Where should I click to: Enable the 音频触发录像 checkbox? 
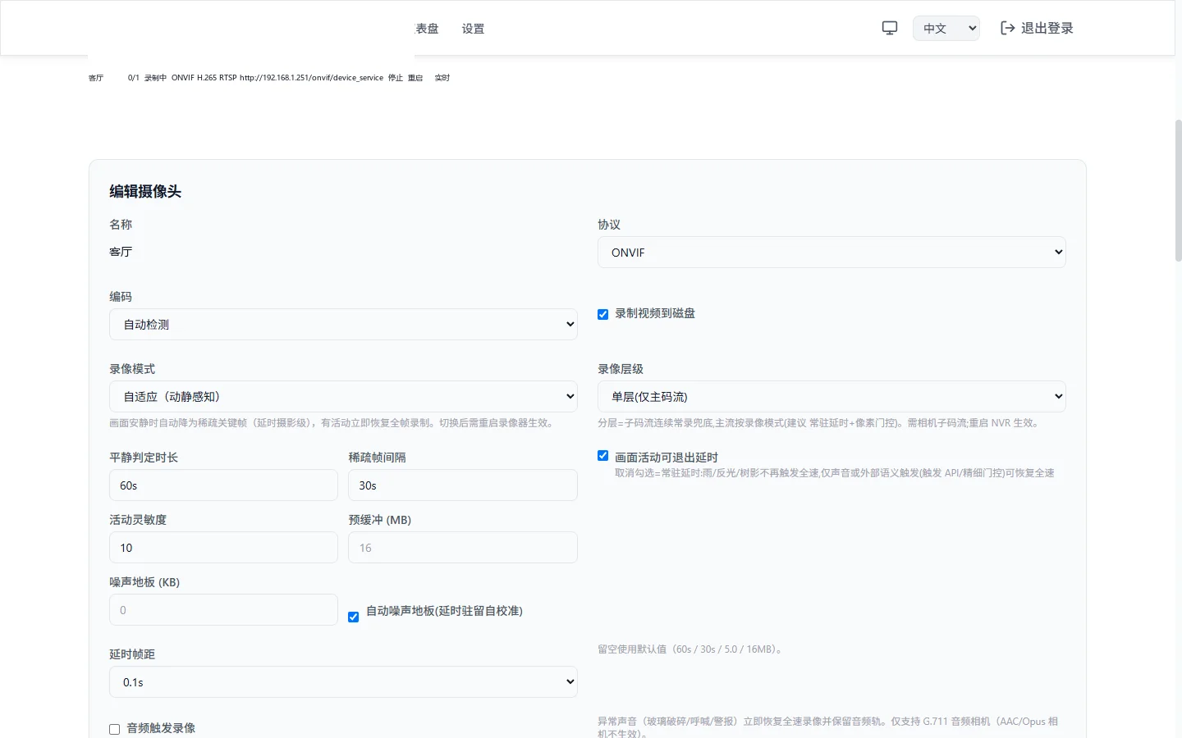pos(115,729)
